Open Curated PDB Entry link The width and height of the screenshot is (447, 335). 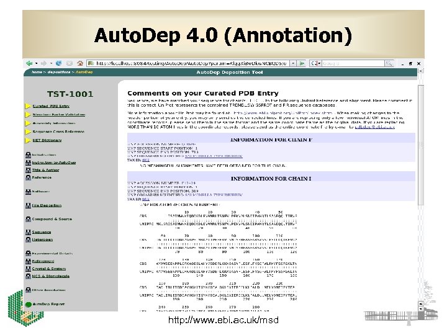51,106
